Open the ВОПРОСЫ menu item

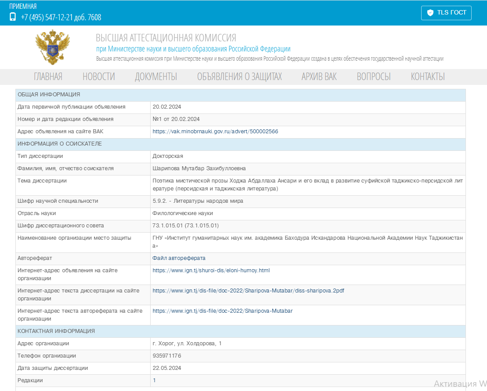coord(374,77)
